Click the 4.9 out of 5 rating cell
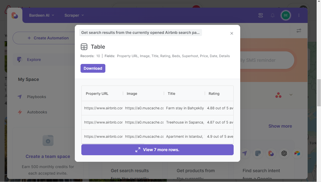Image resolution: width=321 pixels, height=182 pixels. [220, 137]
